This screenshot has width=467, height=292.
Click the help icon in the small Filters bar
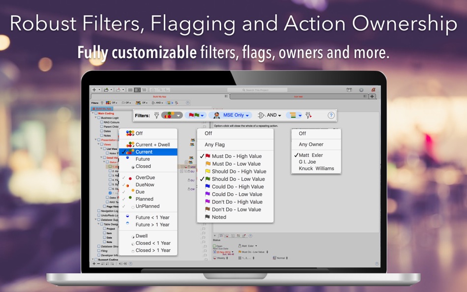pos(188,103)
